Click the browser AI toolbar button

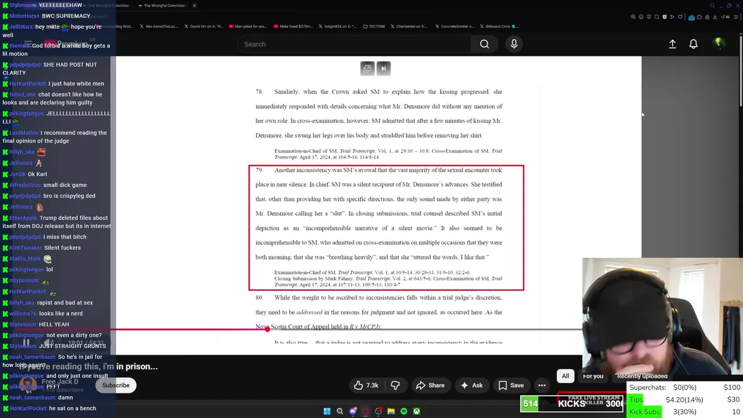point(726,17)
